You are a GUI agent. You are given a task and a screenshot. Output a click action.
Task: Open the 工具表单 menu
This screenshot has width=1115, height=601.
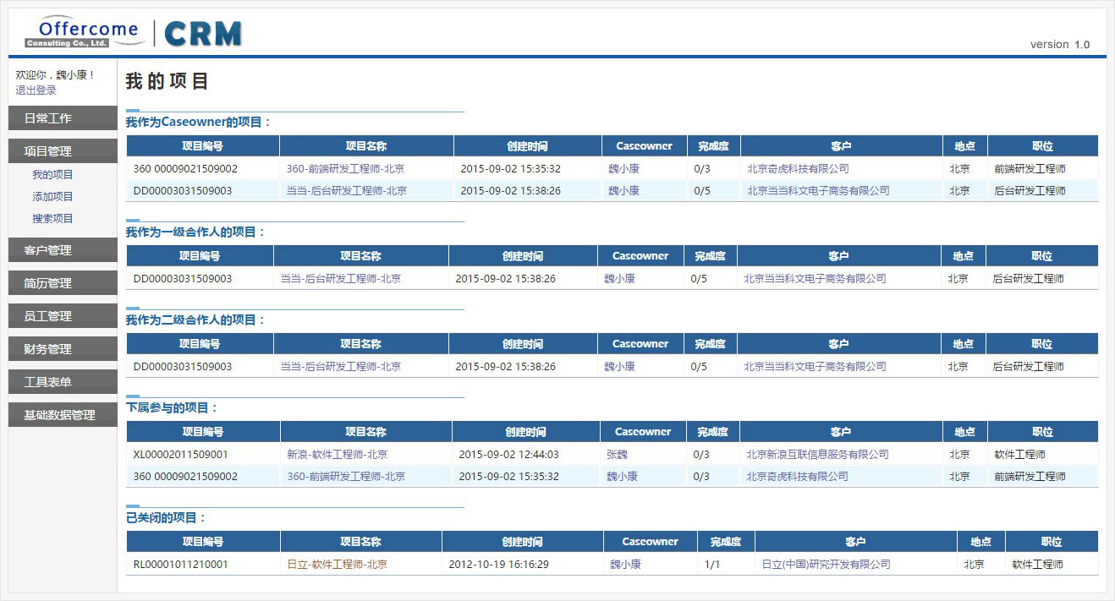click(63, 382)
